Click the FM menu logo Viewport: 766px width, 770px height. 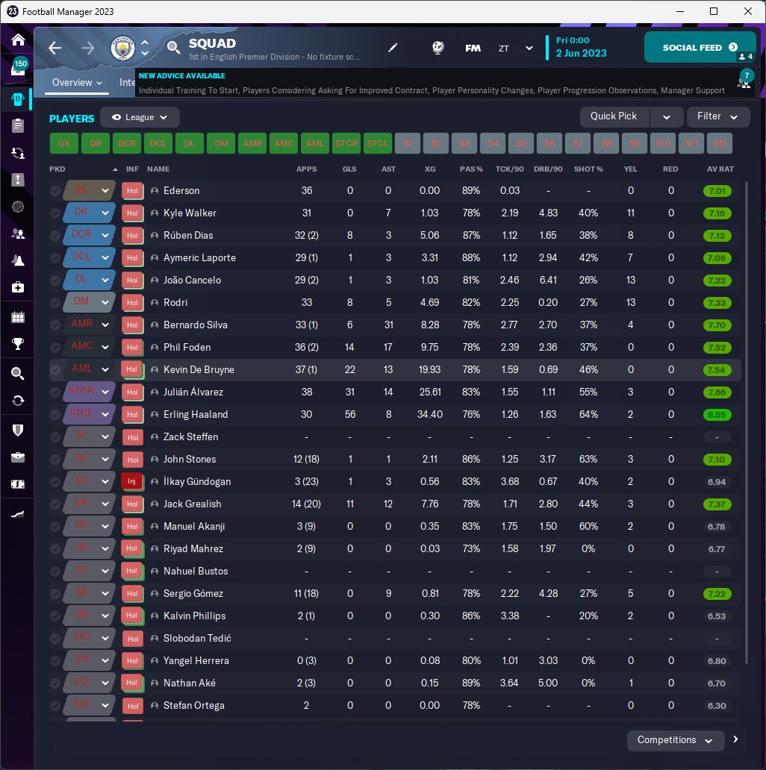pos(473,48)
